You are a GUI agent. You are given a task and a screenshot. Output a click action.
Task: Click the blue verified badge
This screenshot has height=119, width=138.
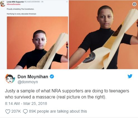[x=52, y=77]
